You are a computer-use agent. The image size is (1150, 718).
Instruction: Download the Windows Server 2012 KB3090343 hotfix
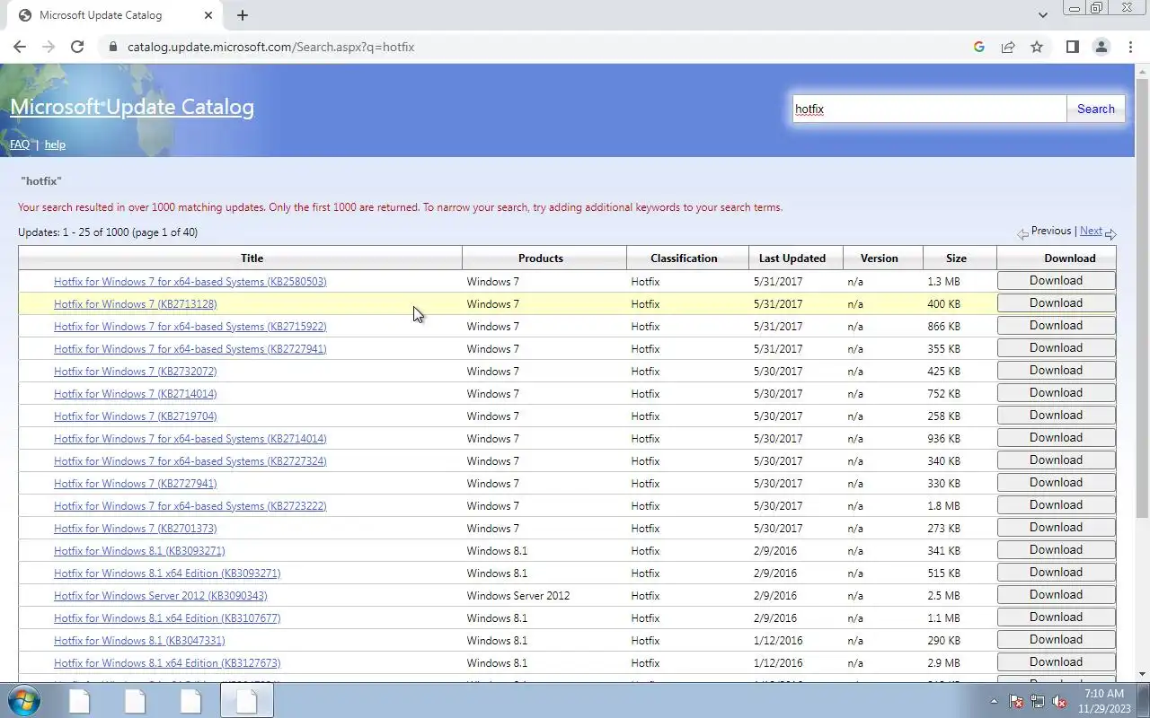coord(1056,595)
